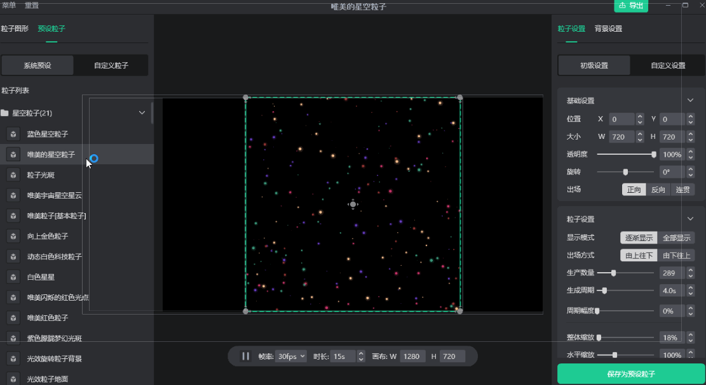The height and width of the screenshot is (385, 706).
Task: Click the 保存为预设粒子 button
Action: click(x=630, y=374)
